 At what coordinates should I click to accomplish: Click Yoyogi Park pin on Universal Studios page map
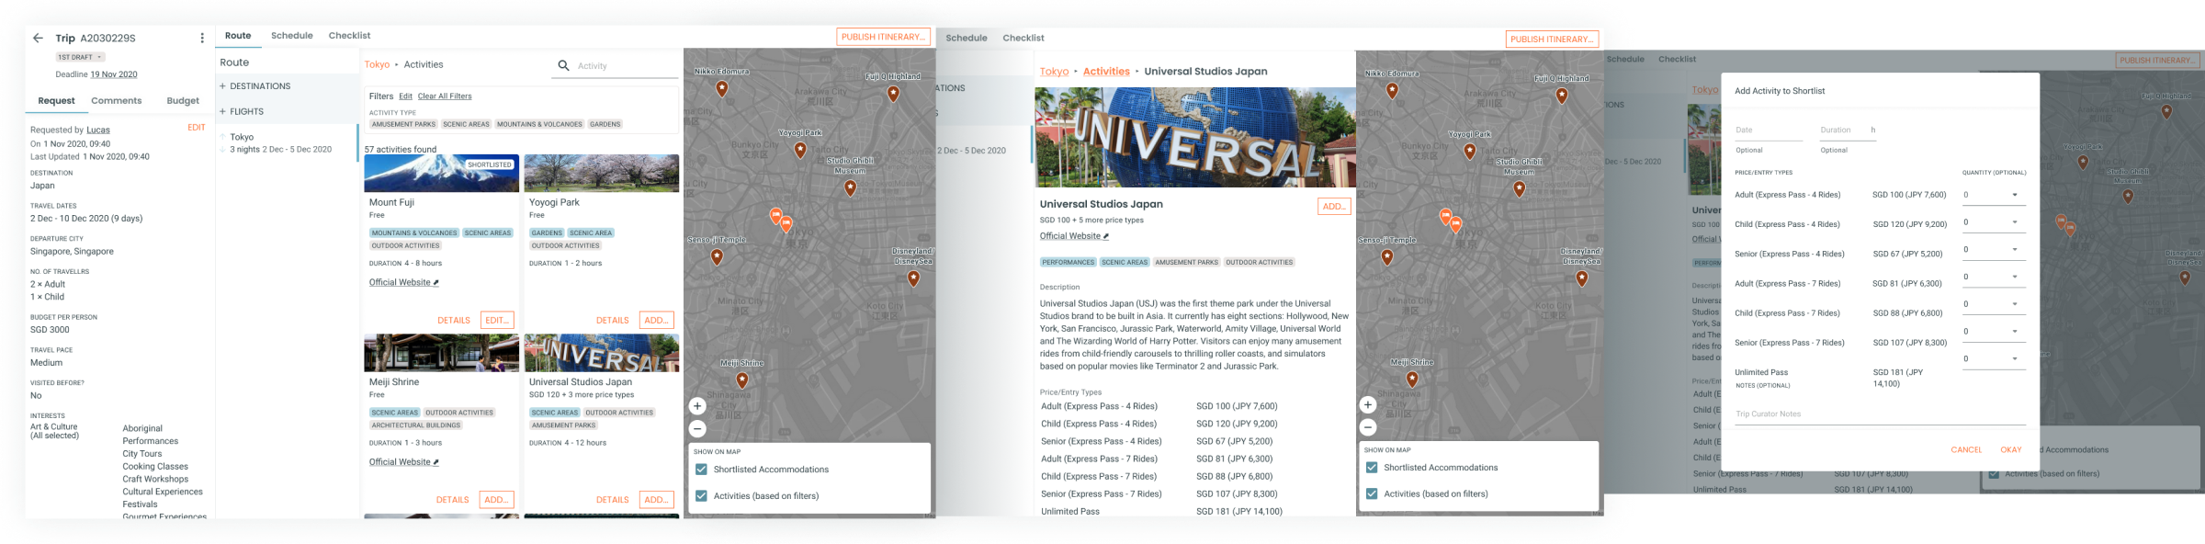(1470, 152)
